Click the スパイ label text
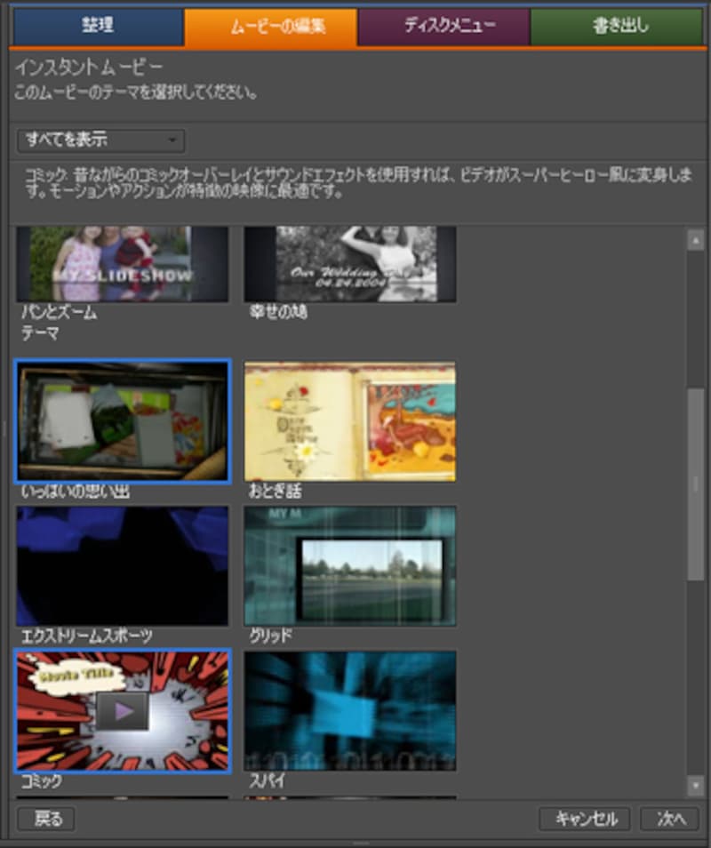 (x=267, y=781)
